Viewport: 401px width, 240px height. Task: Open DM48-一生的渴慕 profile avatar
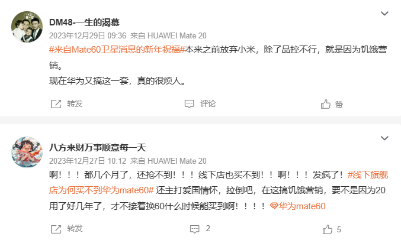click(x=27, y=27)
